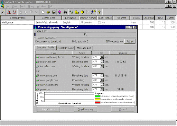Click the time value field for www.excite.com
The image size is (177, 126).
(96, 76)
